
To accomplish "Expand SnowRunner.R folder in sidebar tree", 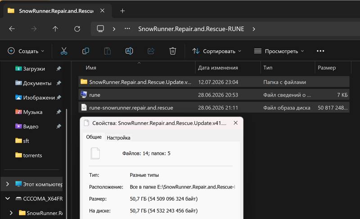I will tap(11, 213).
